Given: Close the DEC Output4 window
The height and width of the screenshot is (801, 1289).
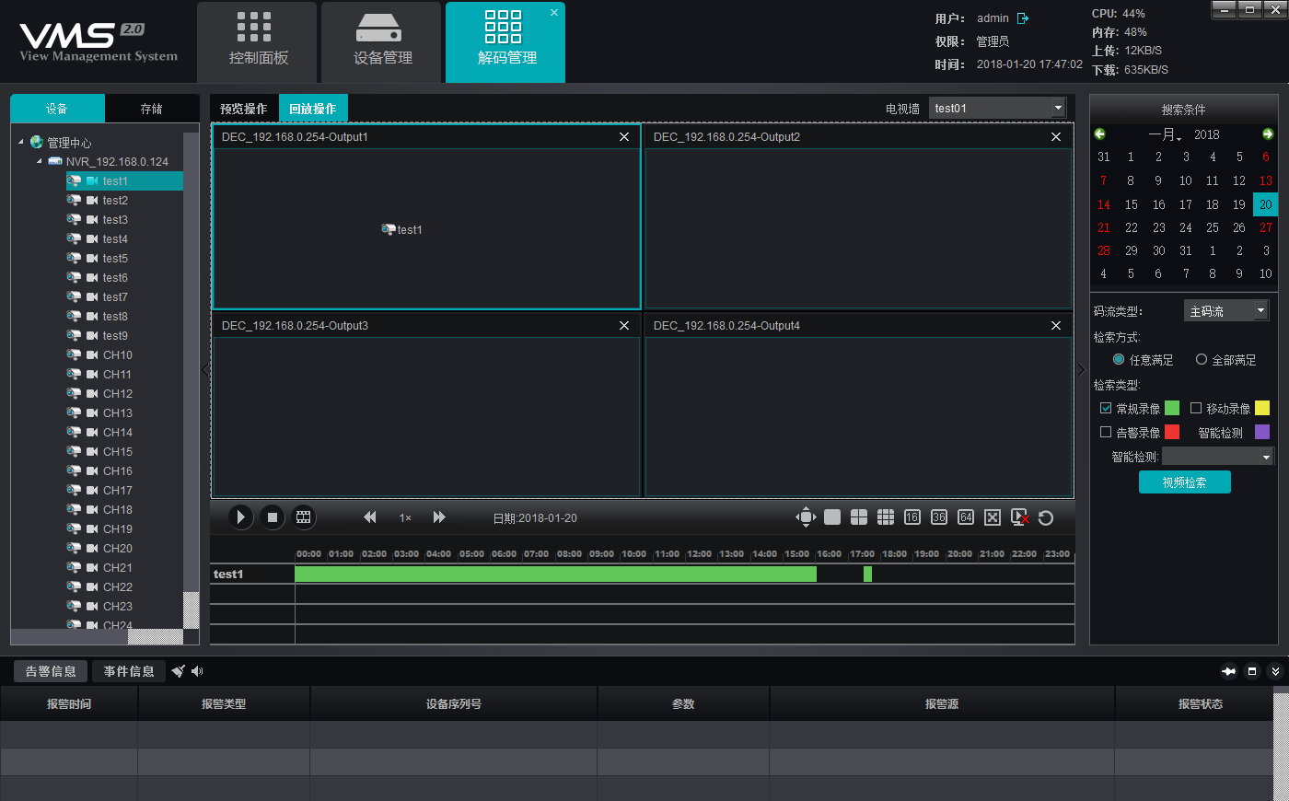Looking at the screenshot, I should tap(1056, 325).
